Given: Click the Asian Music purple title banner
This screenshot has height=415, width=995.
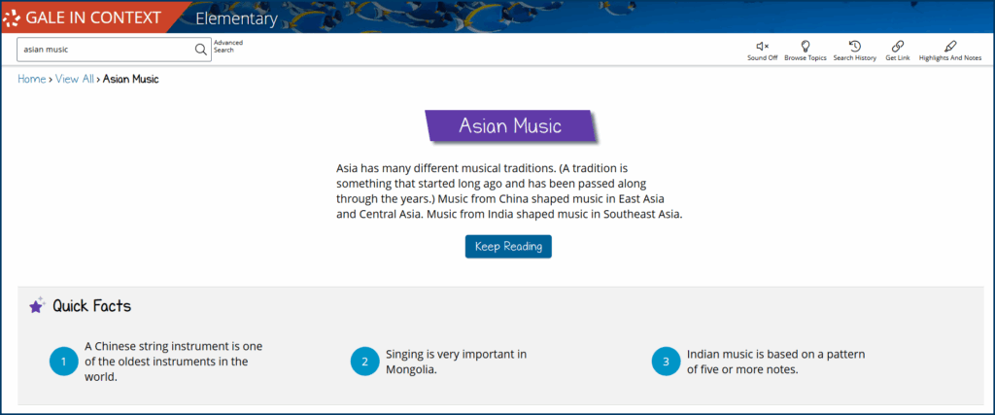Looking at the screenshot, I should point(511,125).
